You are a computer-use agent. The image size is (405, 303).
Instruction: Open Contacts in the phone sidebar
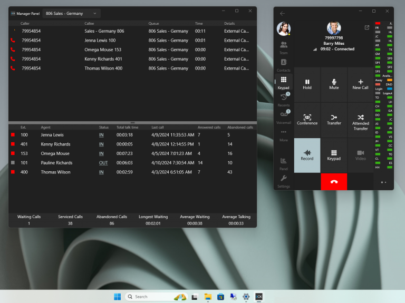[x=283, y=65]
